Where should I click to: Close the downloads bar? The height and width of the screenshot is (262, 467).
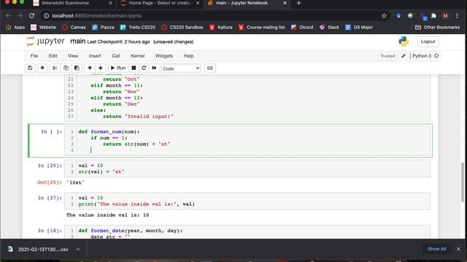pos(458,249)
